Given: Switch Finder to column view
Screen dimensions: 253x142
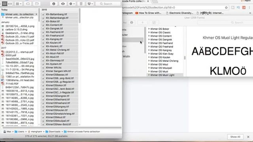Looking at the screenshot, I should [x=5, y=4].
